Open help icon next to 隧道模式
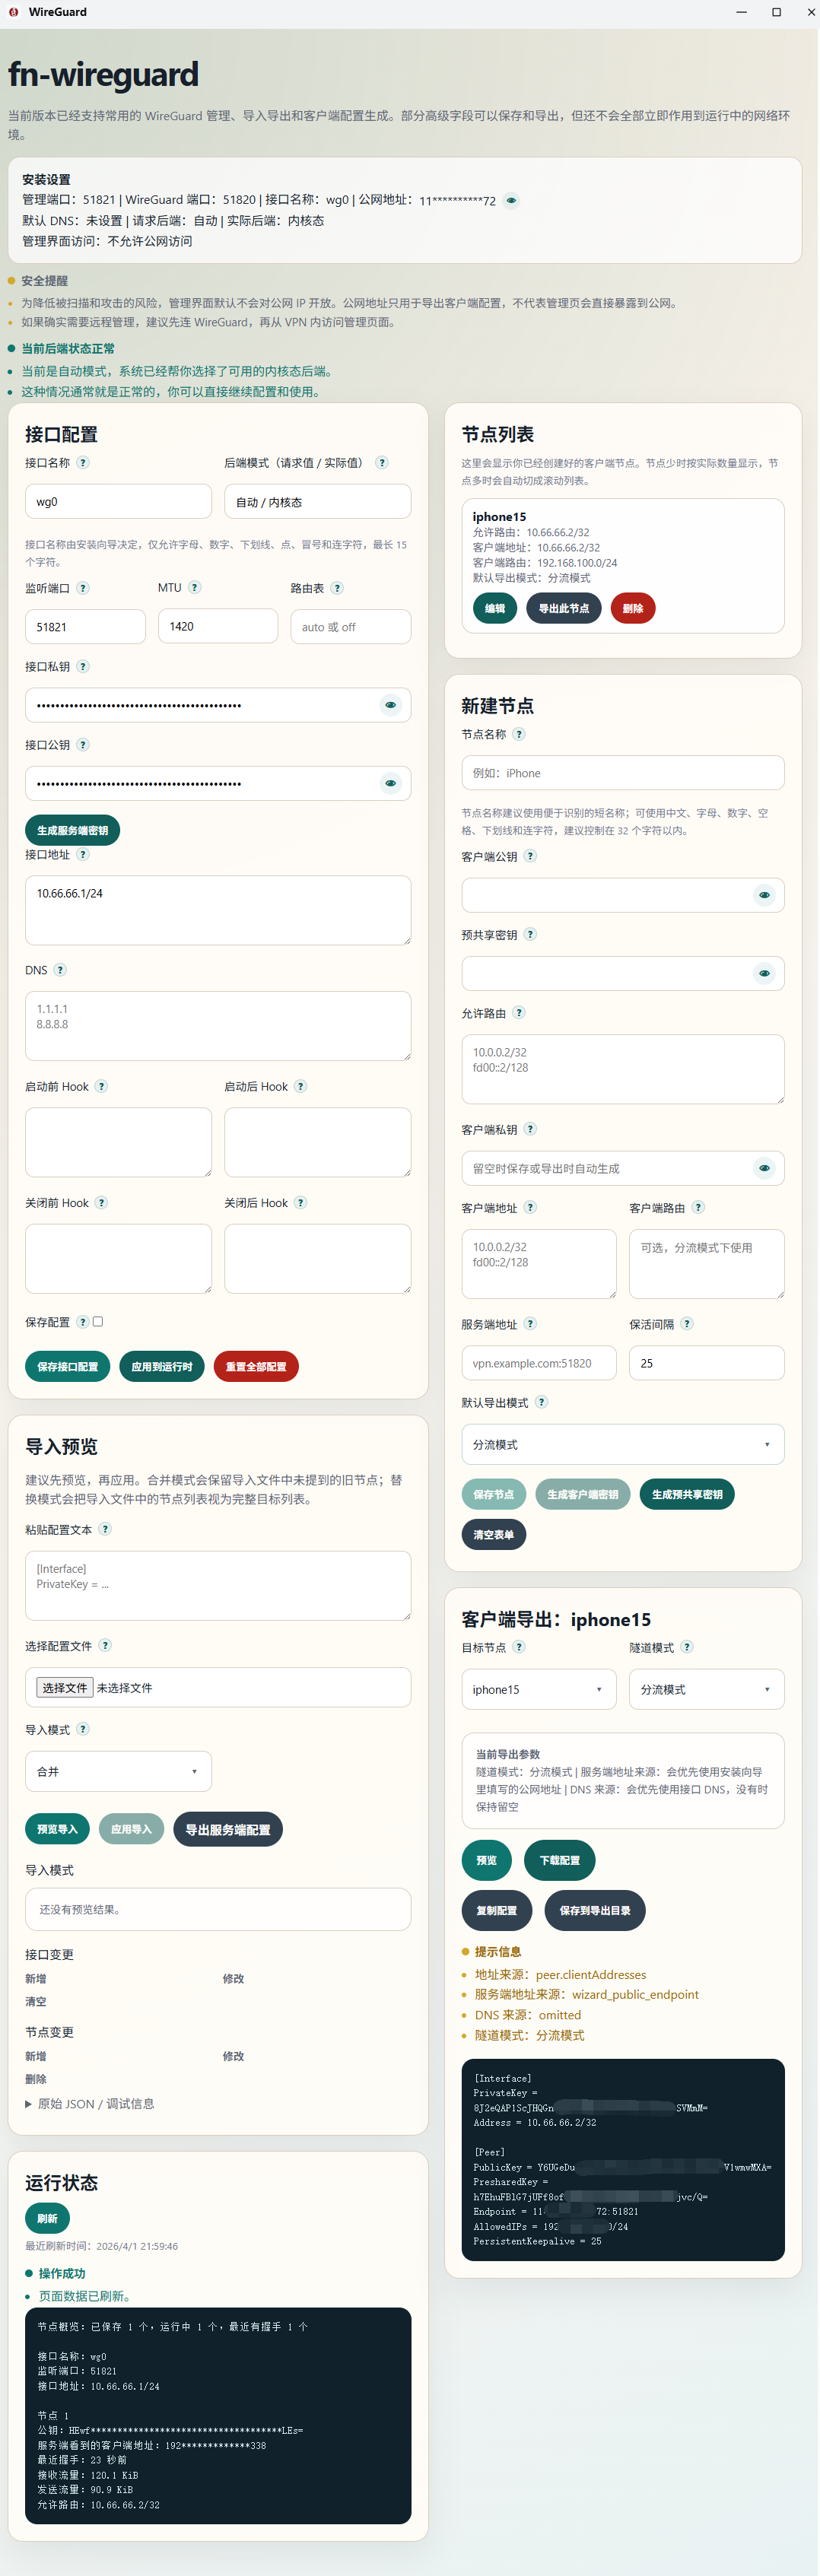 tap(687, 1647)
